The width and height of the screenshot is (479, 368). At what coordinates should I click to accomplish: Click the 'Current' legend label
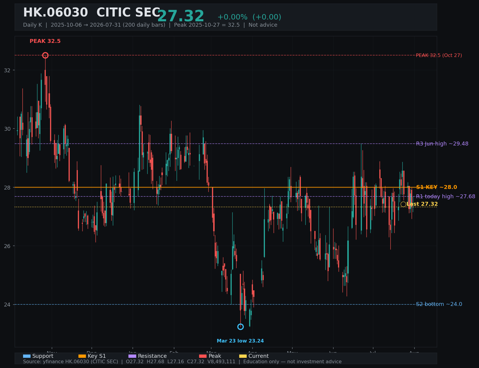[259, 356]
